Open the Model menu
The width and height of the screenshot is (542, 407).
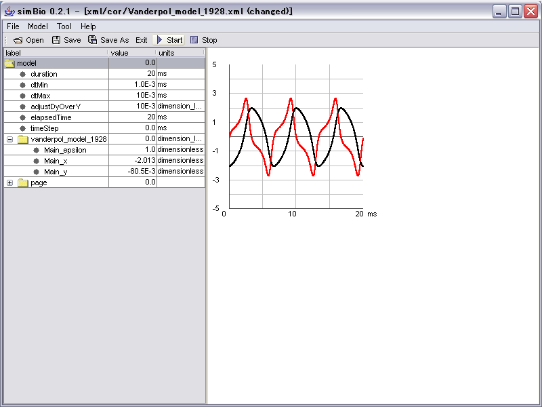tap(38, 26)
